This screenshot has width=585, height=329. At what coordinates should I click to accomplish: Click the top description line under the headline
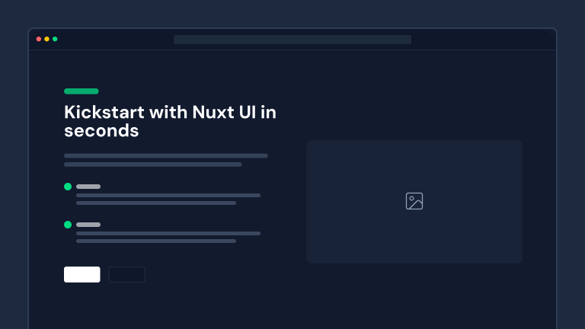[x=166, y=155]
